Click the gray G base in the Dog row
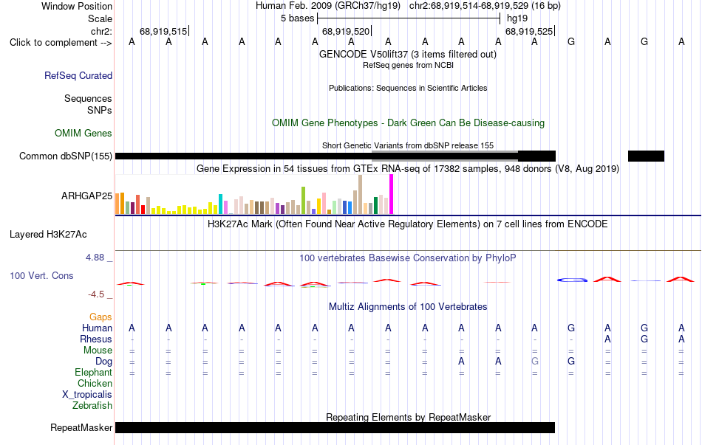 point(534,362)
